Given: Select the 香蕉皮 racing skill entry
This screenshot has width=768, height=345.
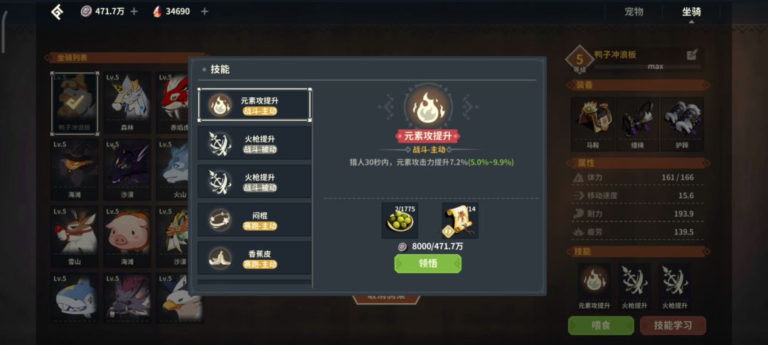Looking at the screenshot, I should 254,258.
